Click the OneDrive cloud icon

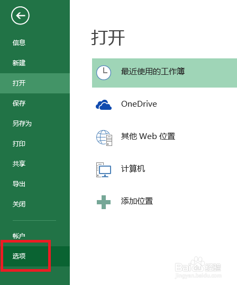tap(104, 105)
